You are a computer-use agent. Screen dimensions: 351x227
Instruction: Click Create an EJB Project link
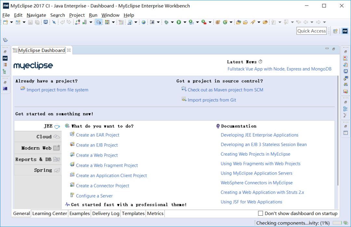tap(97, 145)
